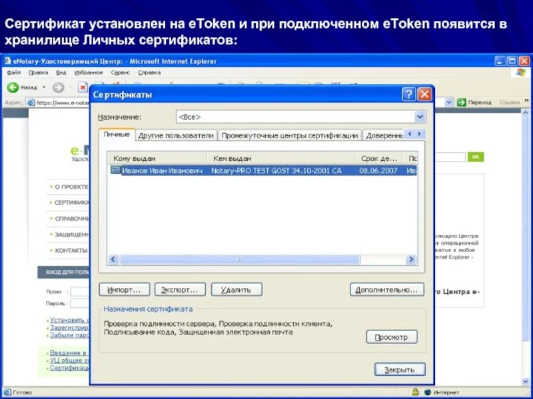Click the tab-strip scroll right arrow in the dialog
Viewport: 533px width, 399px height.
point(420,134)
